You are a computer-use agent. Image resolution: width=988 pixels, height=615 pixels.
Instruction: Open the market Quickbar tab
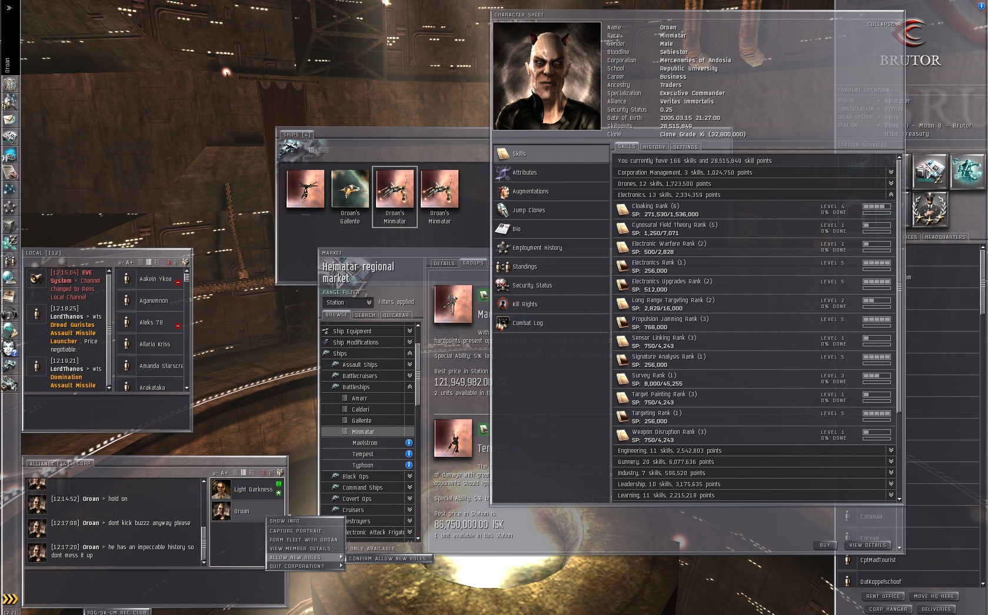396,315
